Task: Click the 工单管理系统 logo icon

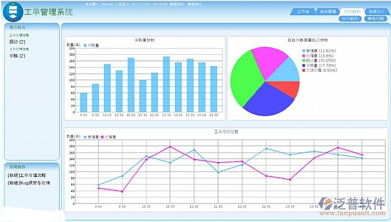Action: (13, 12)
